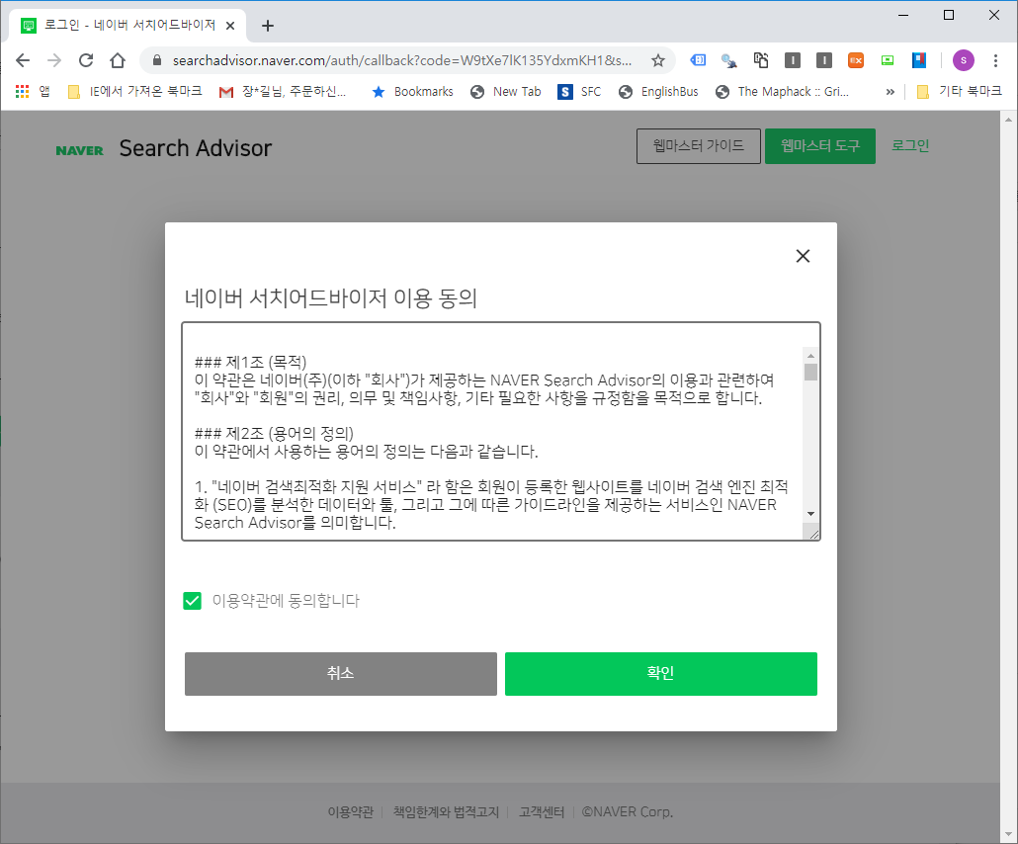Click the page scrollbar up arrow
Image resolution: width=1018 pixels, height=844 pixels.
click(1008, 120)
